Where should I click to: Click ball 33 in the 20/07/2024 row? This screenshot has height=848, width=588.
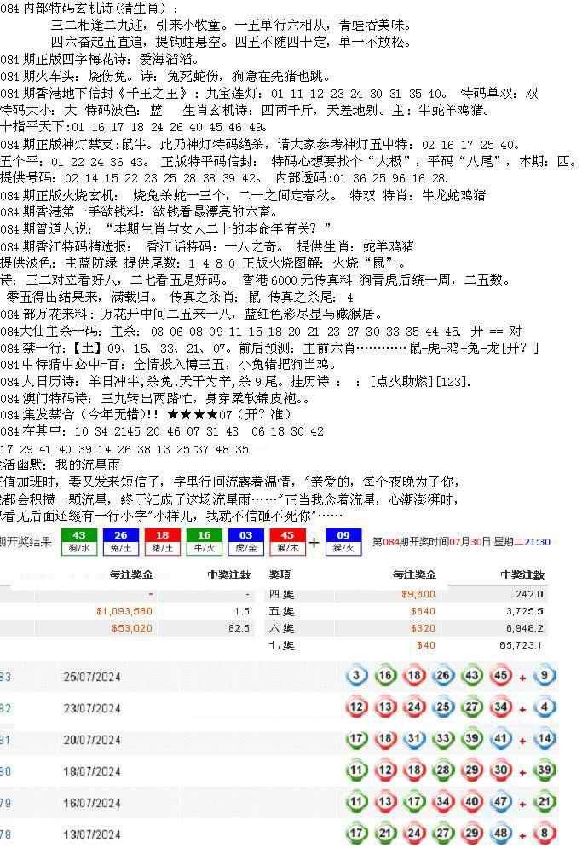pyautogui.click(x=443, y=739)
